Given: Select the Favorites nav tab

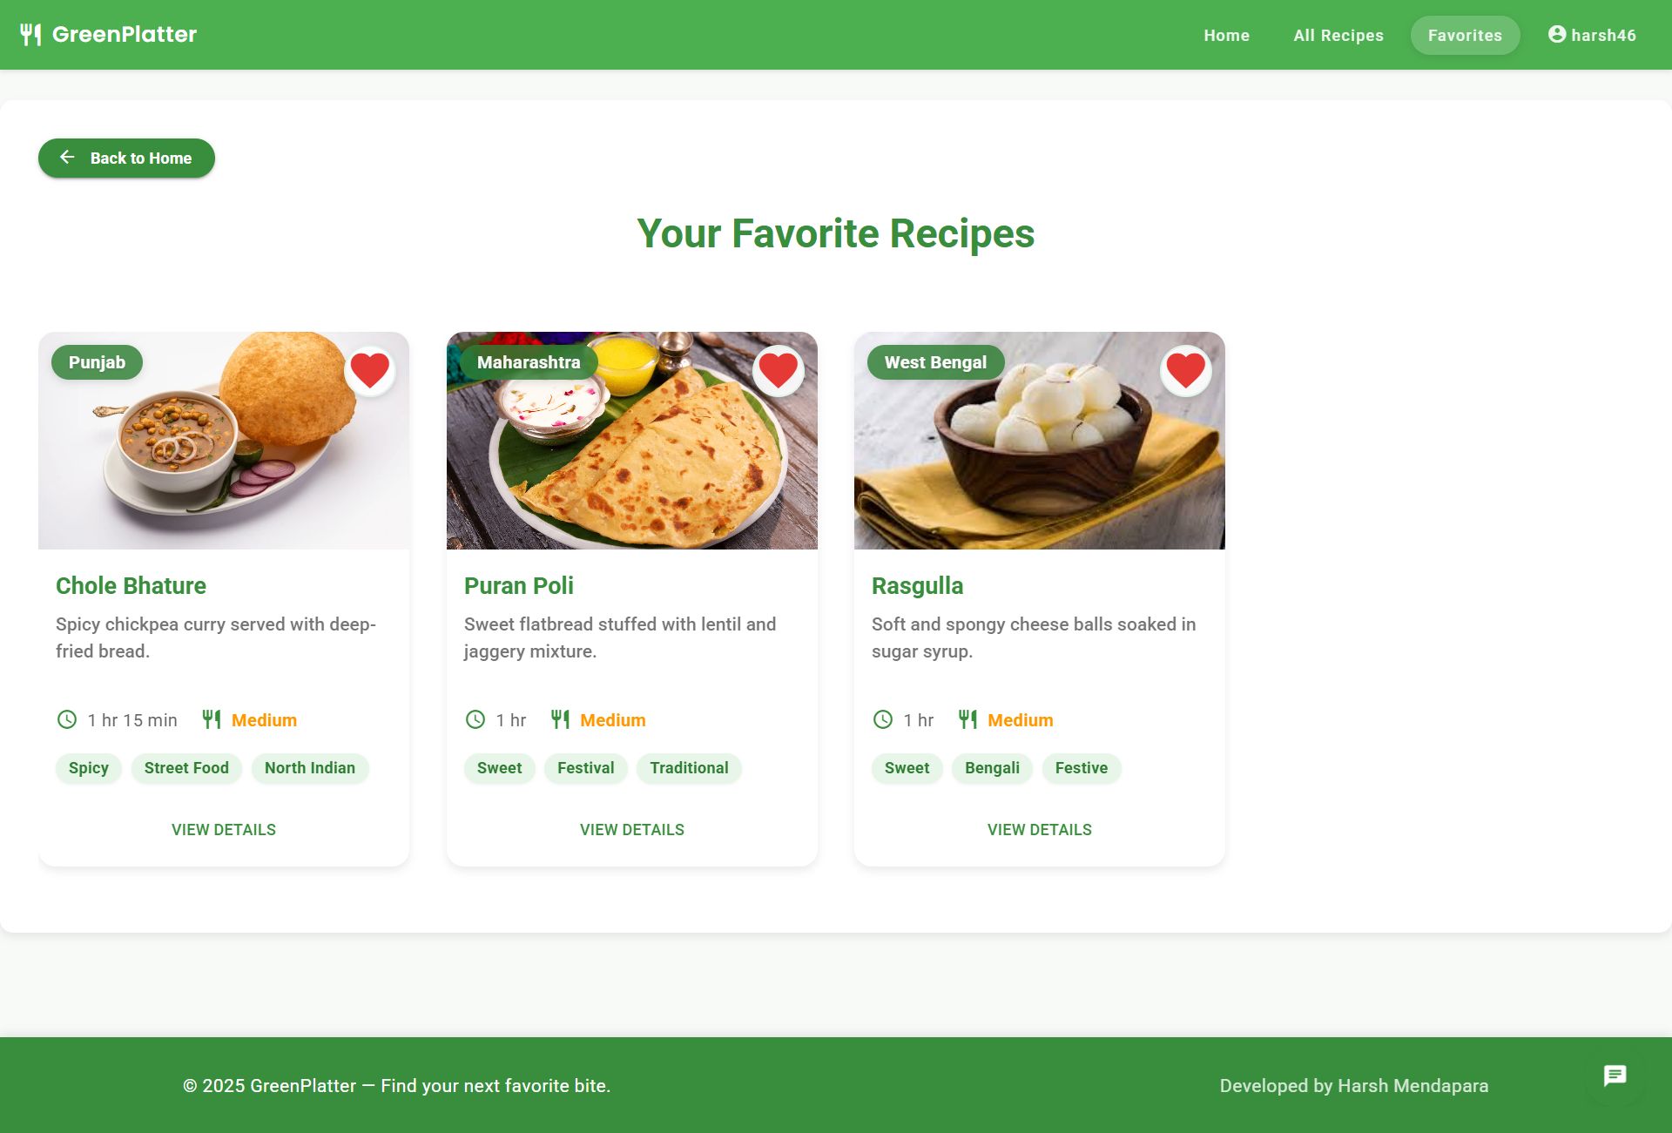Looking at the screenshot, I should pyautogui.click(x=1465, y=35).
